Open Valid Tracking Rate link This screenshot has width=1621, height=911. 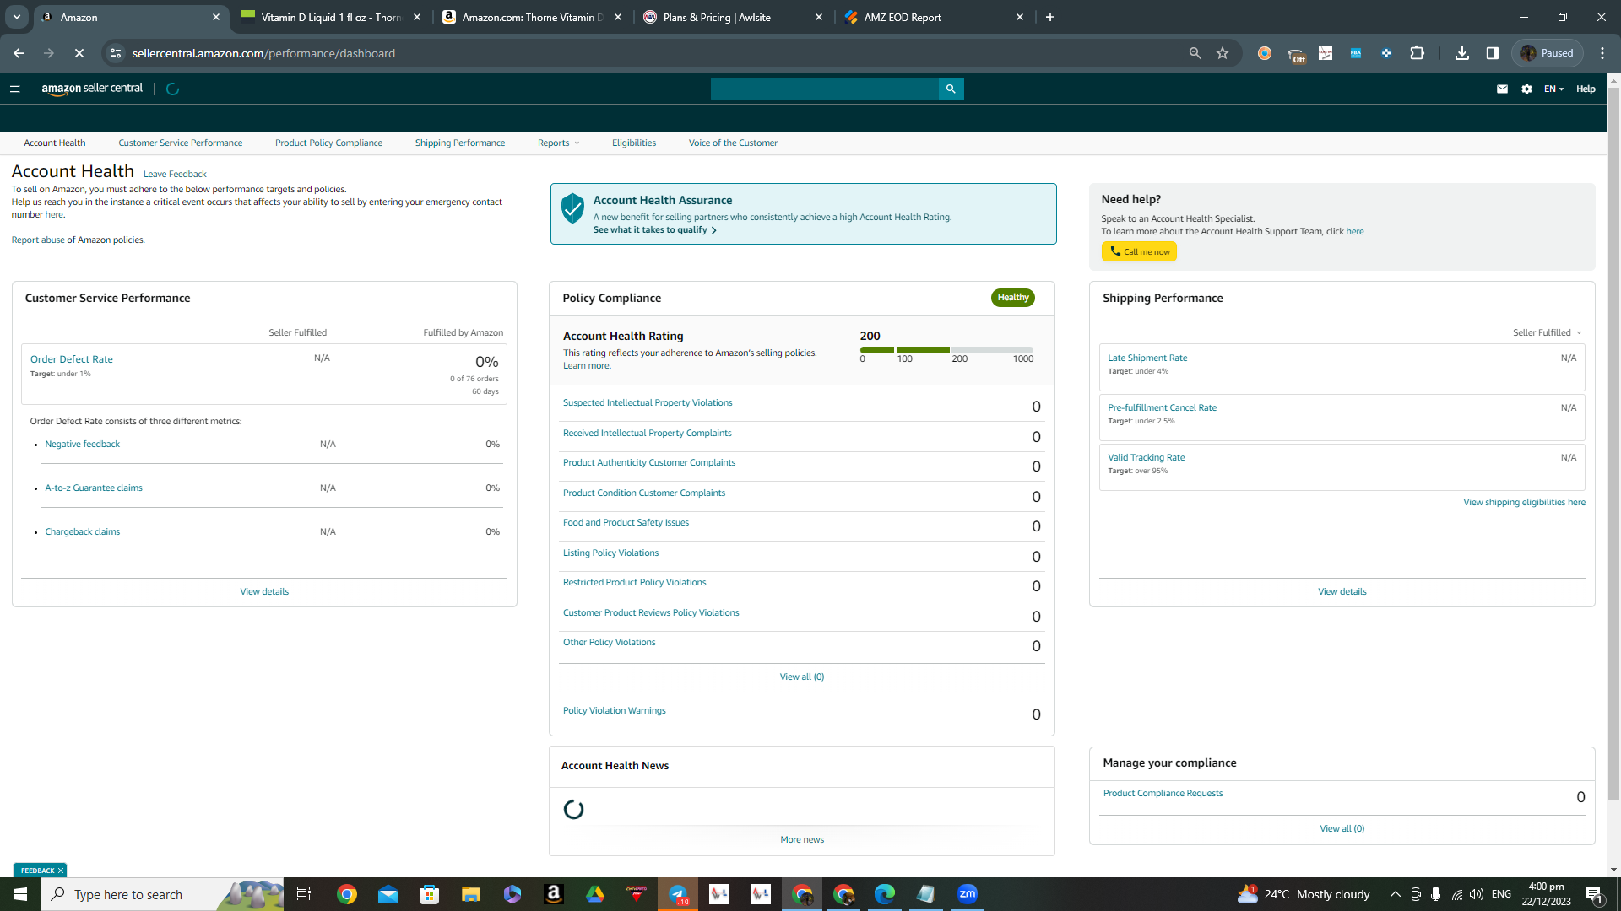point(1147,457)
